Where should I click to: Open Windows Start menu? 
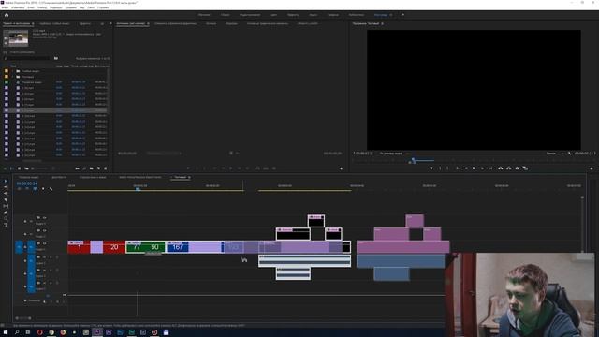(6, 332)
